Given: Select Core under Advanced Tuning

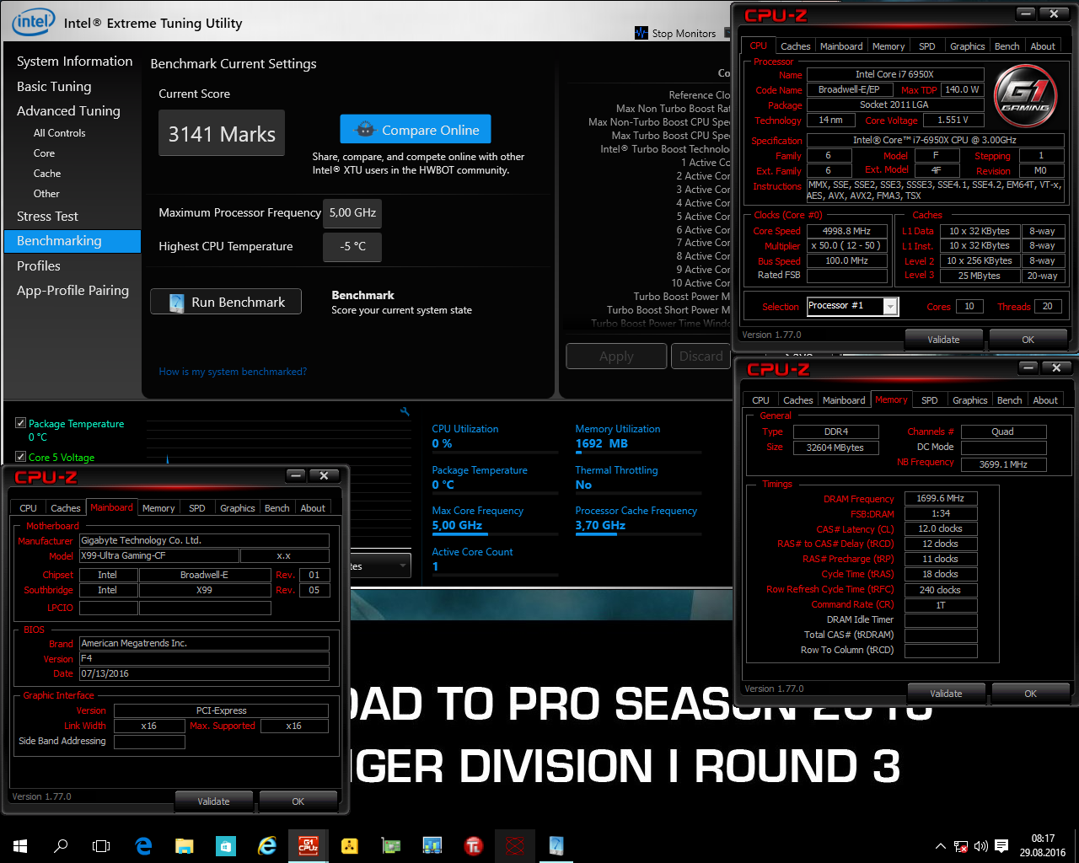Looking at the screenshot, I should click(44, 153).
